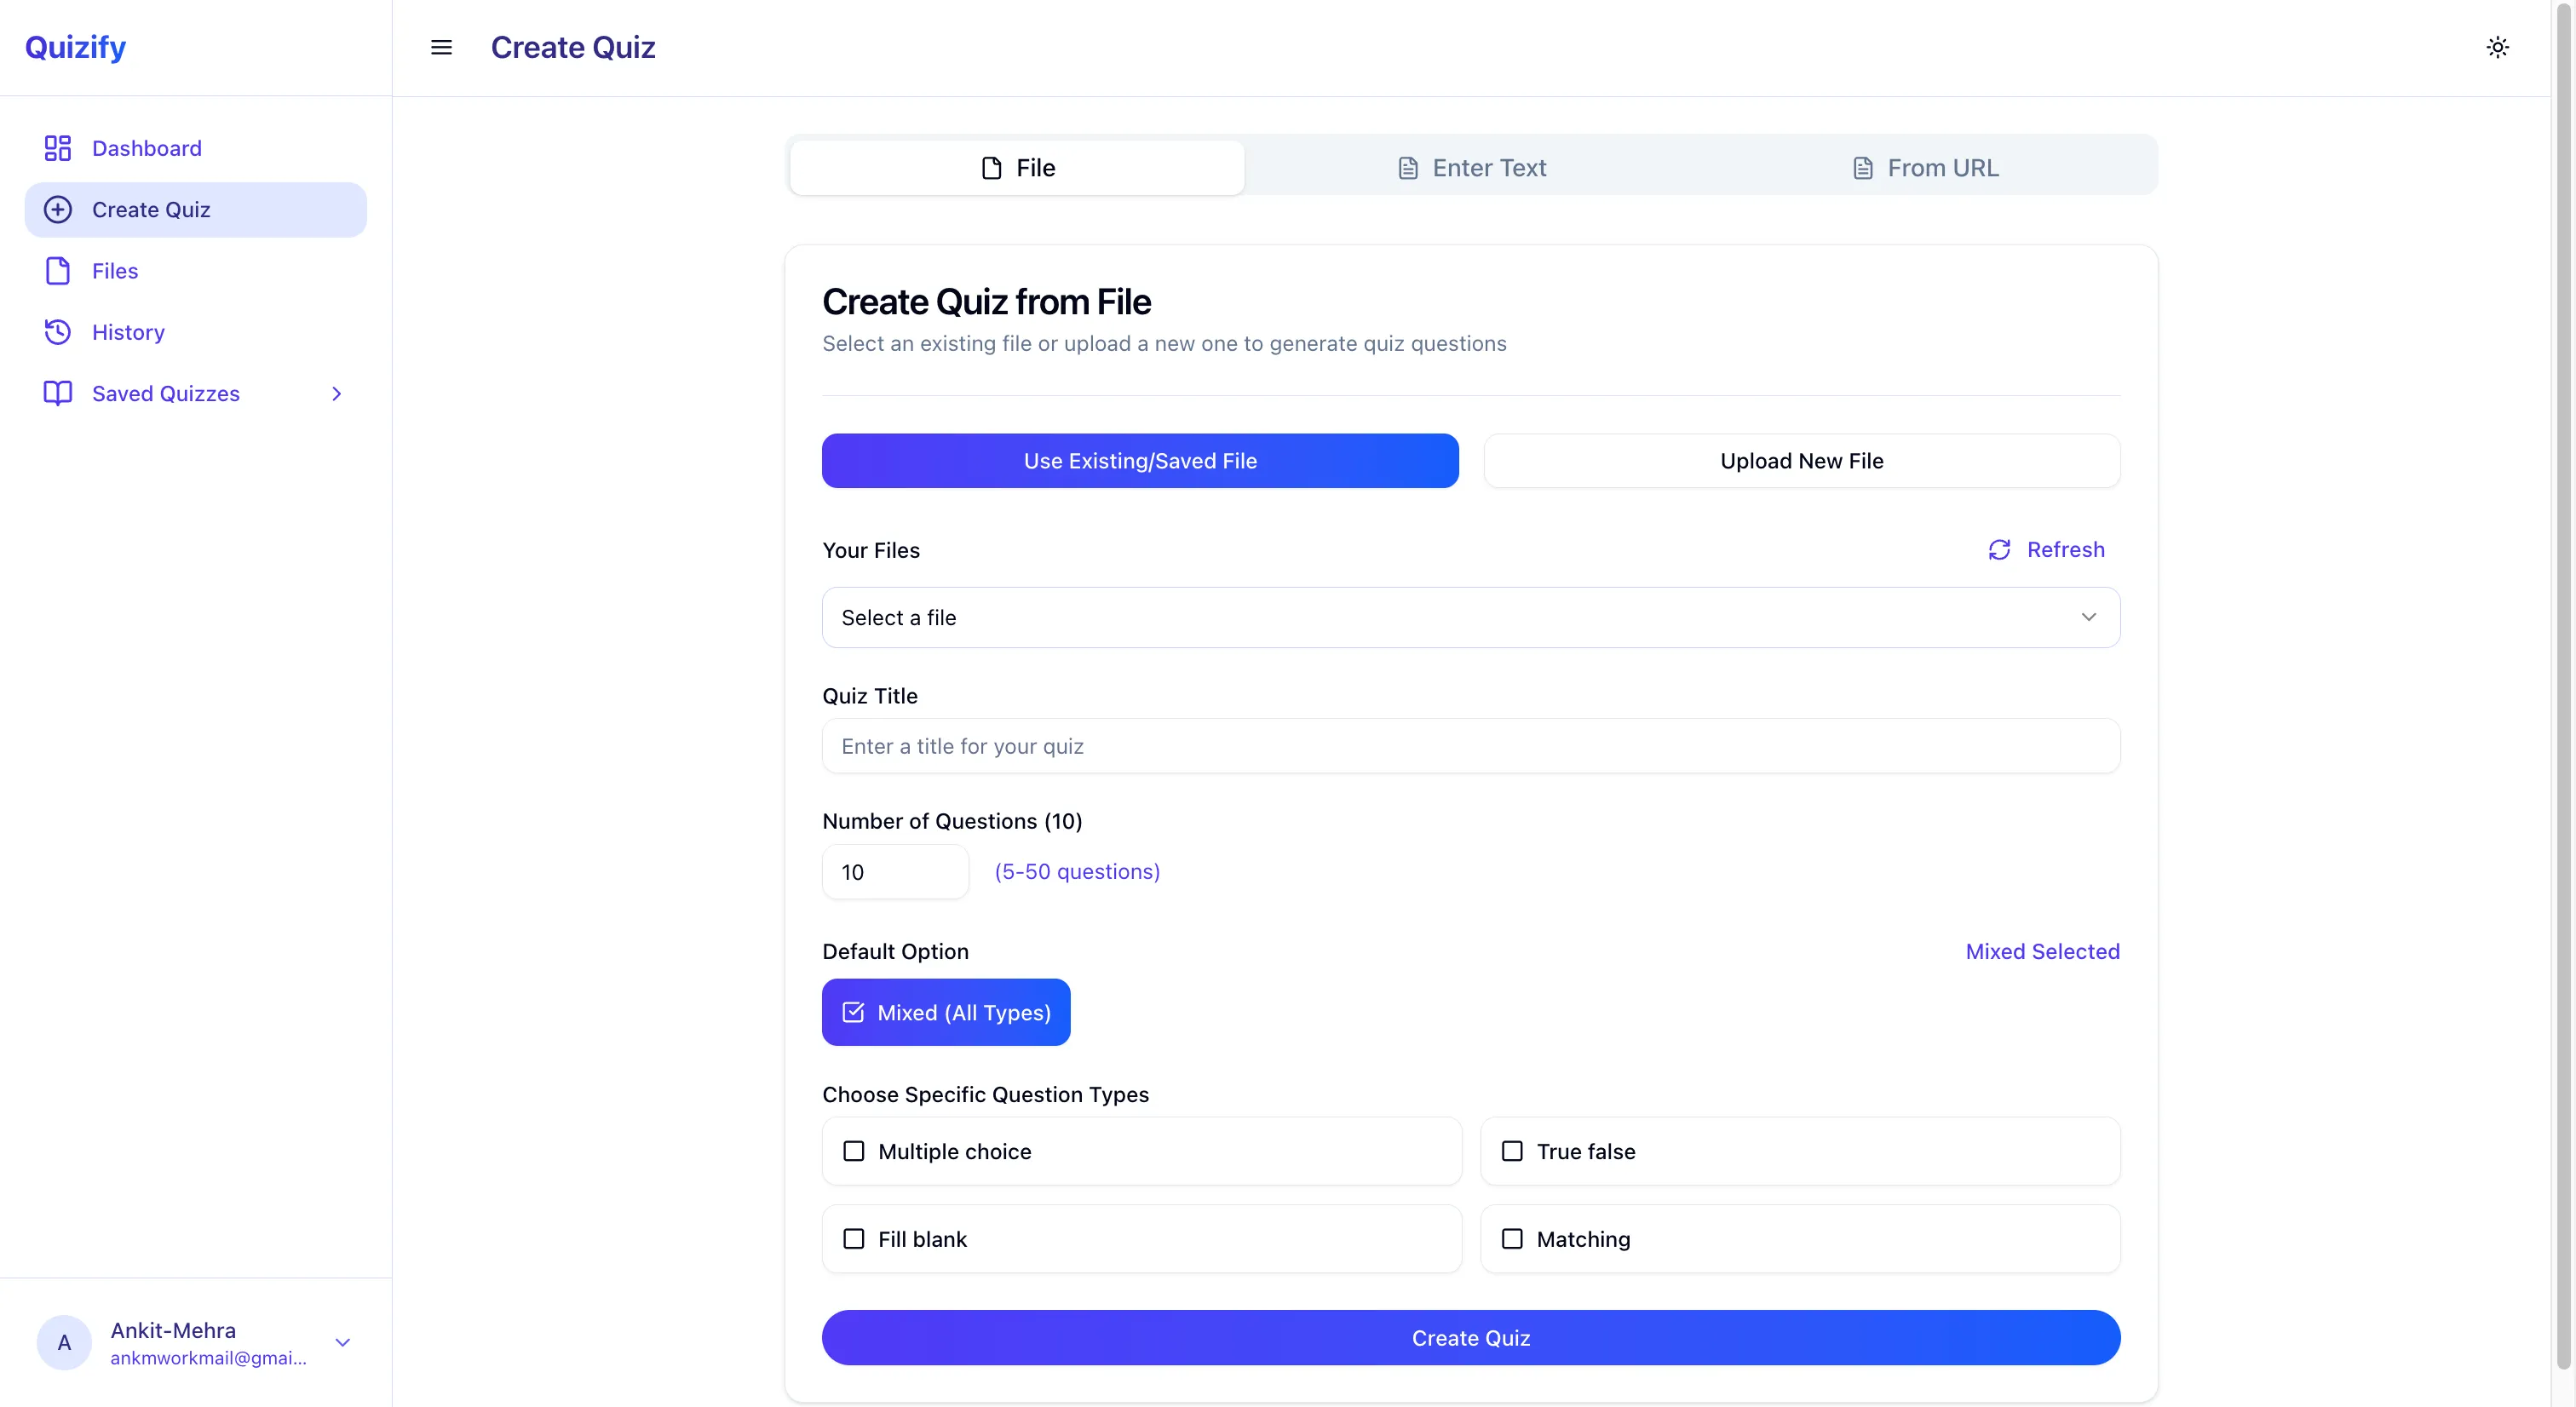2576x1407 pixels.
Task: Toggle the Mixed (All Types) option
Action: [946, 1012]
